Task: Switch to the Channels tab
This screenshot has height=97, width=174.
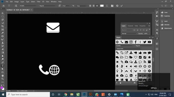Action: (x=130, y=26)
